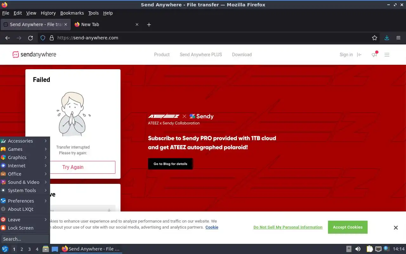Image resolution: width=406 pixels, height=254 pixels.
Task: Click the network tray icon
Action: coord(378,249)
